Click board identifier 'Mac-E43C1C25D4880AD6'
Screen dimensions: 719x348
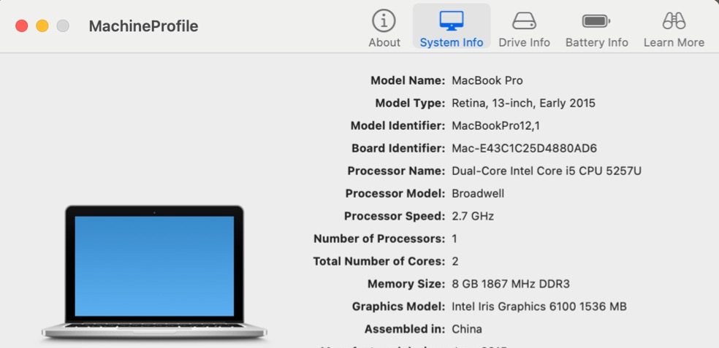click(524, 148)
